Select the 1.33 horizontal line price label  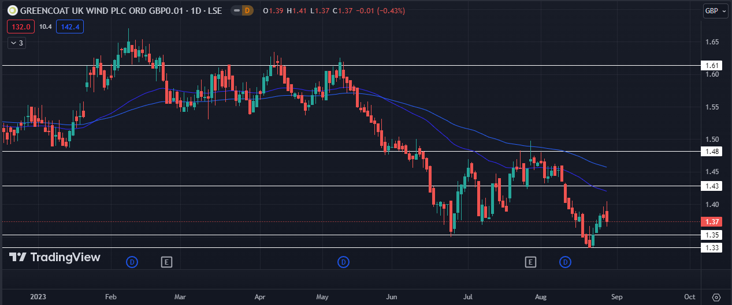coord(712,248)
